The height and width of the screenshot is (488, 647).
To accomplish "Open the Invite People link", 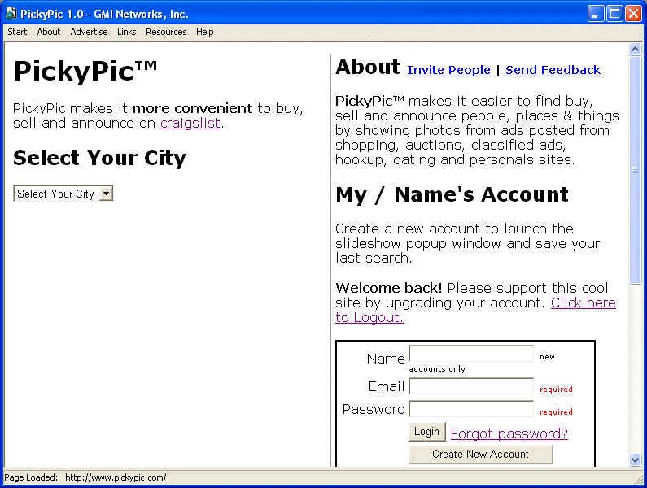I will coord(448,70).
